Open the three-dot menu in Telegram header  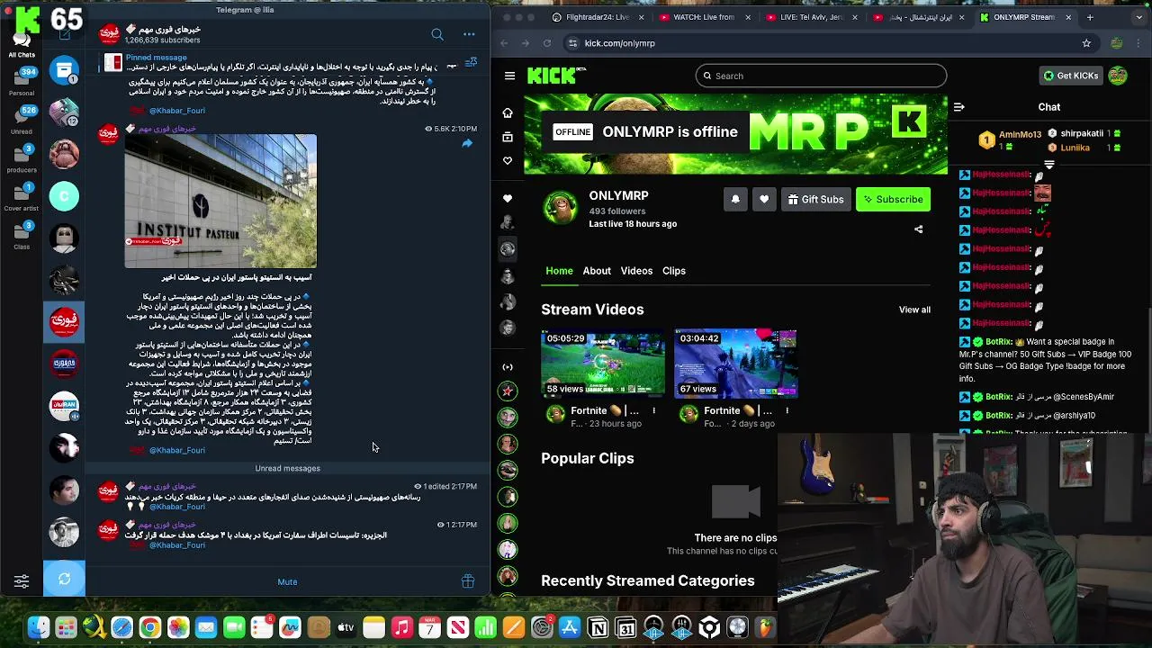(x=469, y=34)
